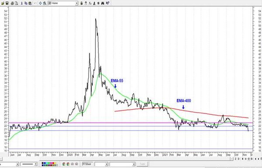Expand the Volume indicator dropdown
Screen dimensions: 262x168
point(76,3)
